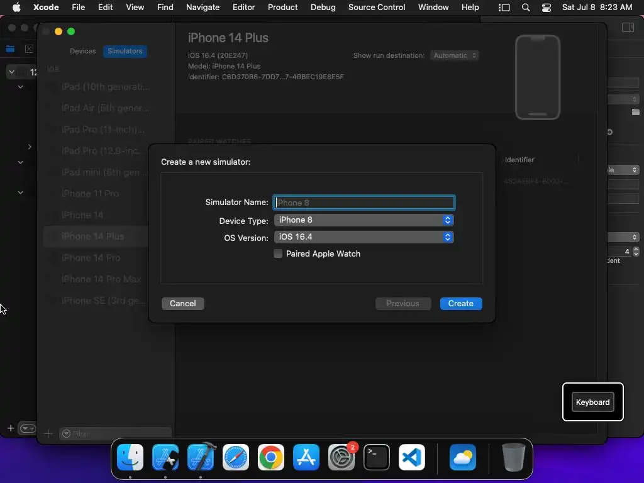Open App Store from the Dock

pyautogui.click(x=306, y=457)
